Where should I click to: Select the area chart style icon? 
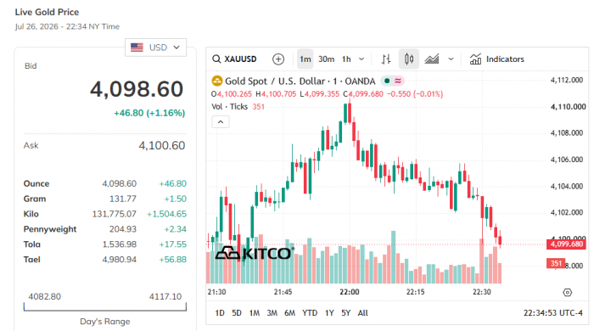click(x=432, y=59)
